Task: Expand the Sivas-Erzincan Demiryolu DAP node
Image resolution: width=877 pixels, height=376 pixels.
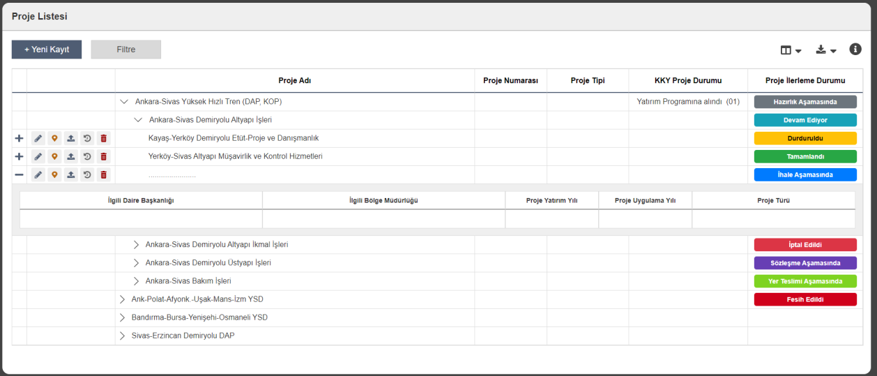Action: (123, 336)
